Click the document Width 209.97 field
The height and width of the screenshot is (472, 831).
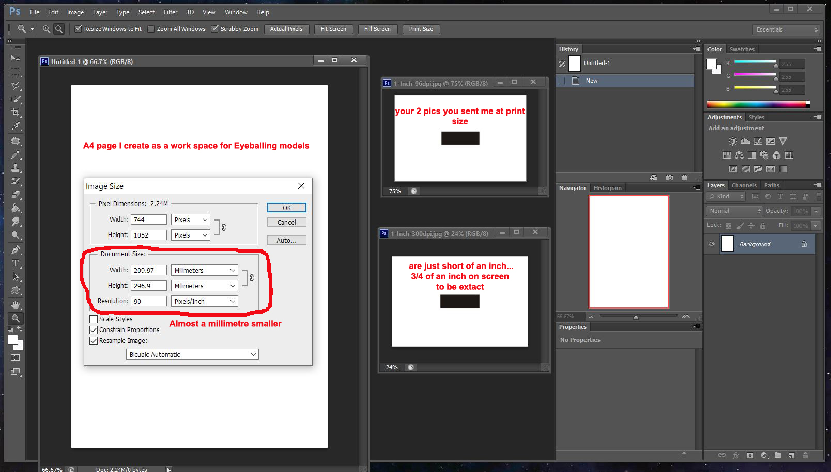[149, 270]
